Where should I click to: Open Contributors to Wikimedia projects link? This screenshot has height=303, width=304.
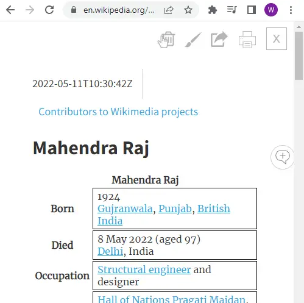(x=118, y=112)
